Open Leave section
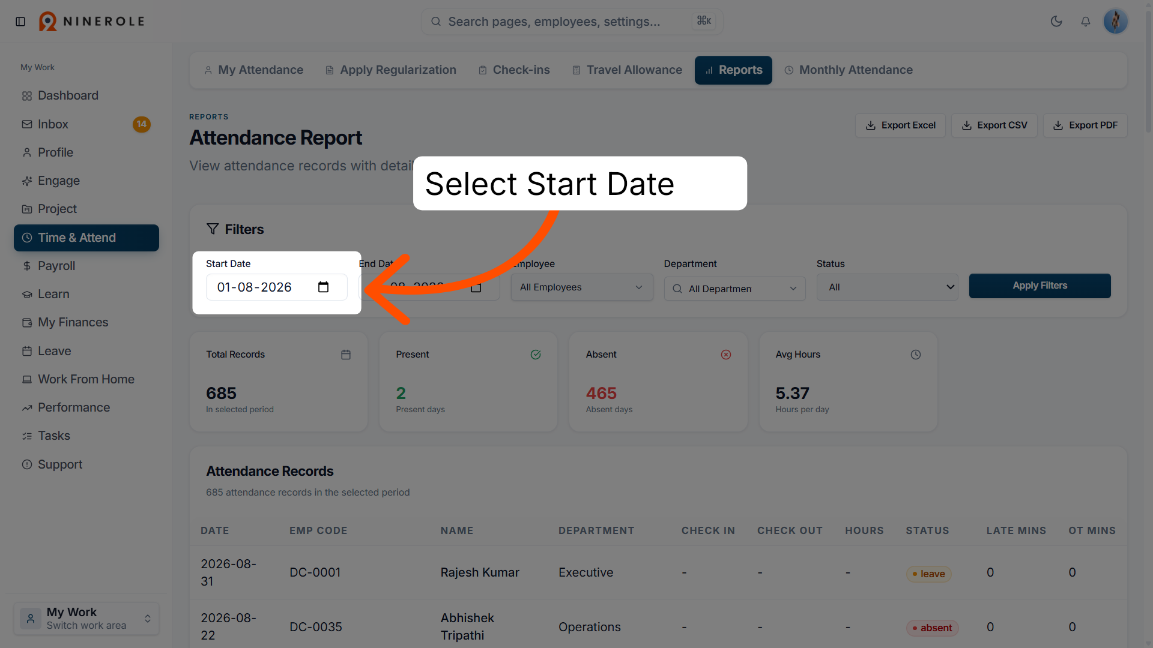 pos(86,351)
